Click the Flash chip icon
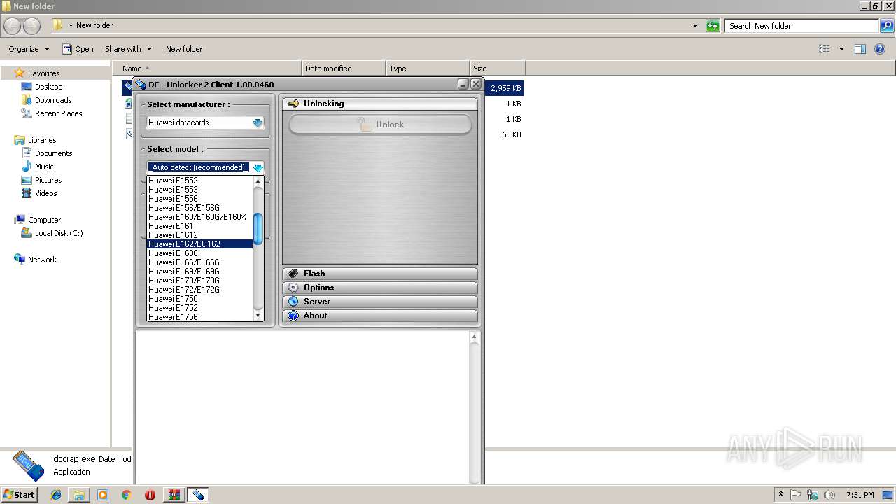This screenshot has height=504, width=896. tap(293, 274)
